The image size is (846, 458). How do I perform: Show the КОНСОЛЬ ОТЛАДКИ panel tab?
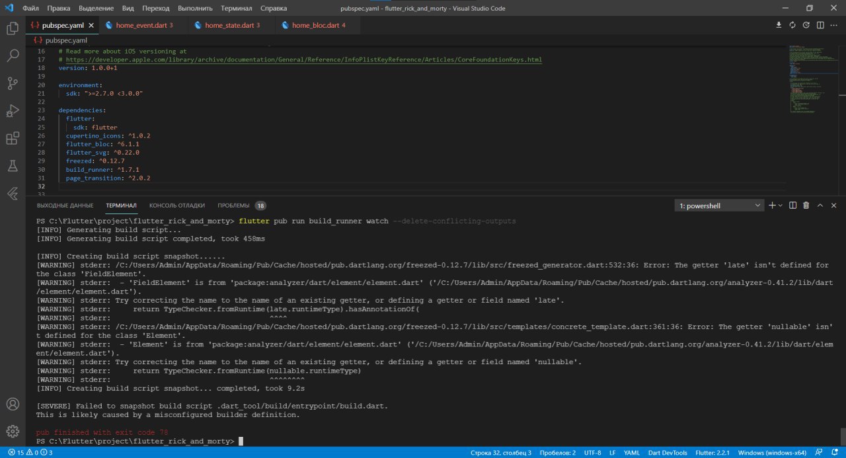(x=176, y=206)
